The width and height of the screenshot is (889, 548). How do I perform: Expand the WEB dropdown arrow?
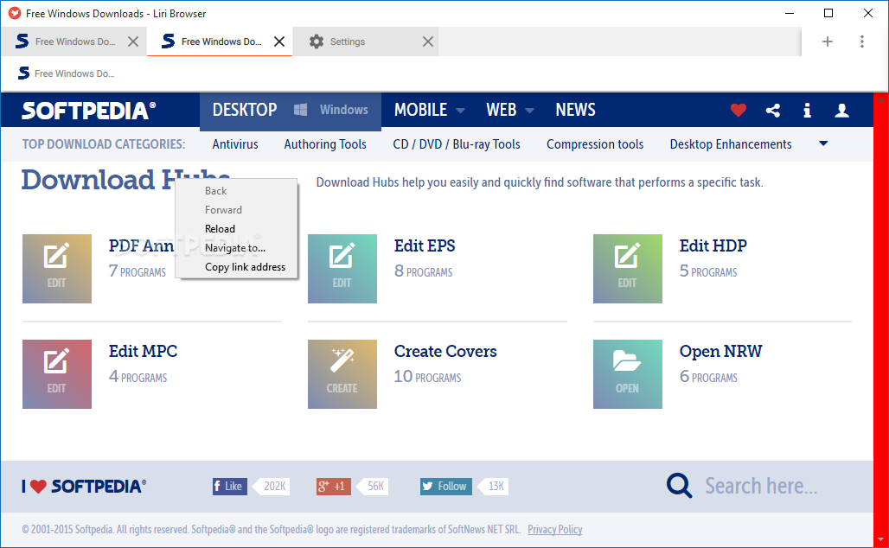tap(529, 111)
